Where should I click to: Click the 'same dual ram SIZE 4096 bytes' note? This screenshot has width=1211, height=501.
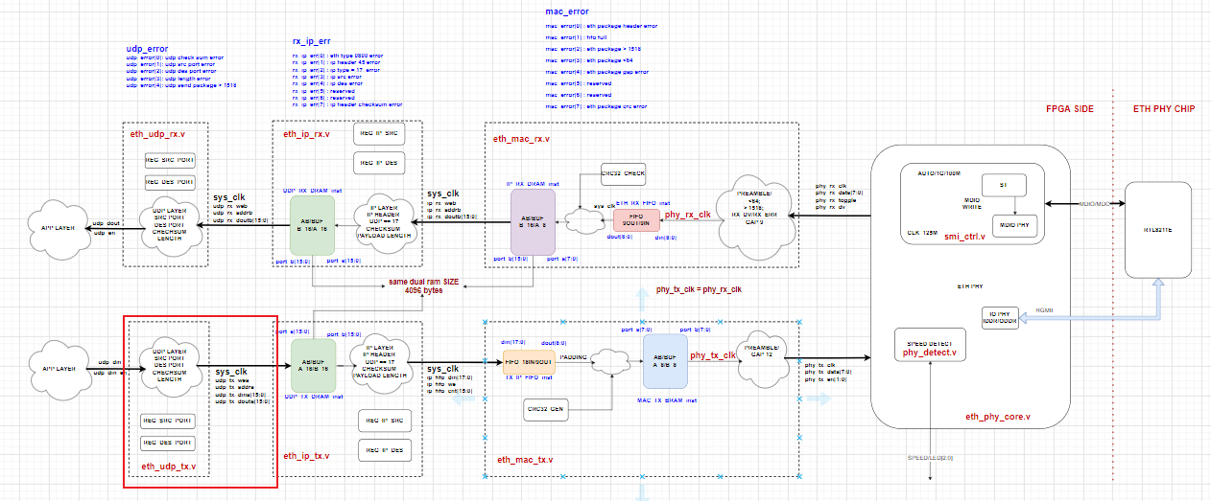pos(424,285)
